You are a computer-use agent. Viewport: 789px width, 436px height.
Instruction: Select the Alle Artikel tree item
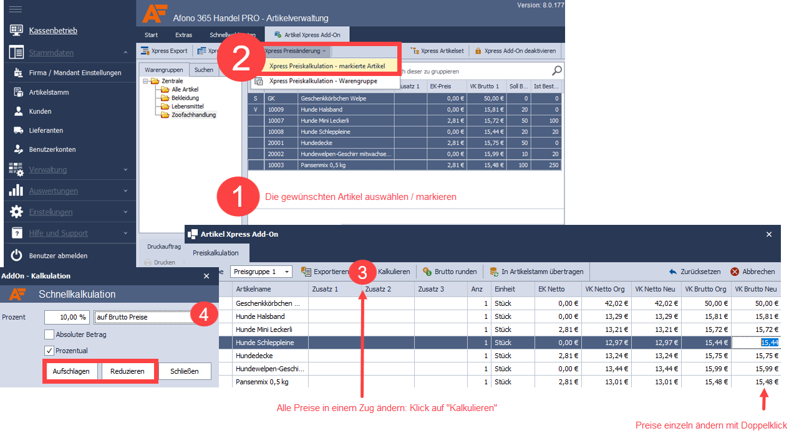click(185, 89)
